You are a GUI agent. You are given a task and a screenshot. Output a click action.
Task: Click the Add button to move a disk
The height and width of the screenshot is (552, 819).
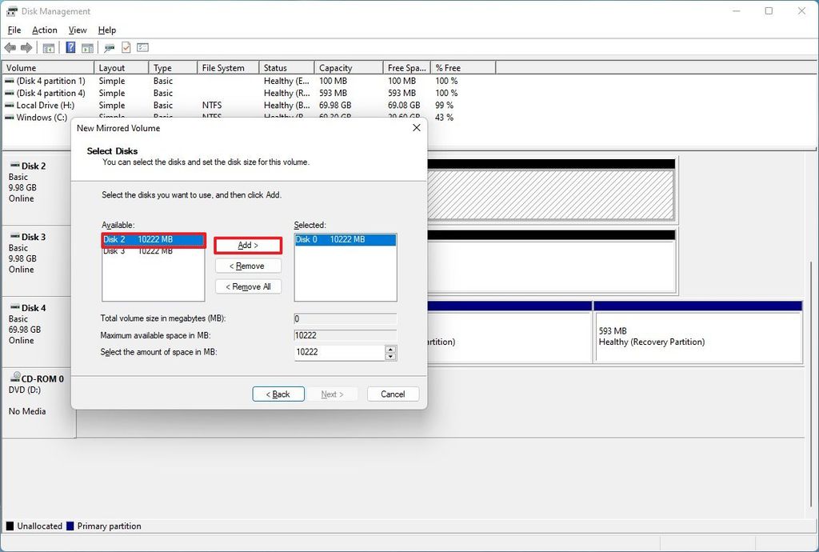[x=248, y=246]
